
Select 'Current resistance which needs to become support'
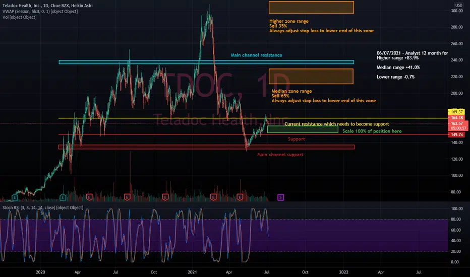tap(336, 124)
